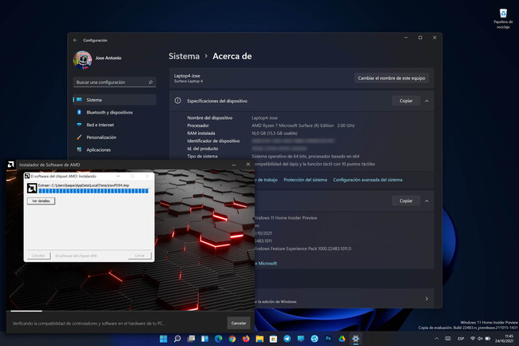Viewport: 519px width, 346px height.
Task: Click Windows Feature Experience Pack text
Action: (303, 249)
